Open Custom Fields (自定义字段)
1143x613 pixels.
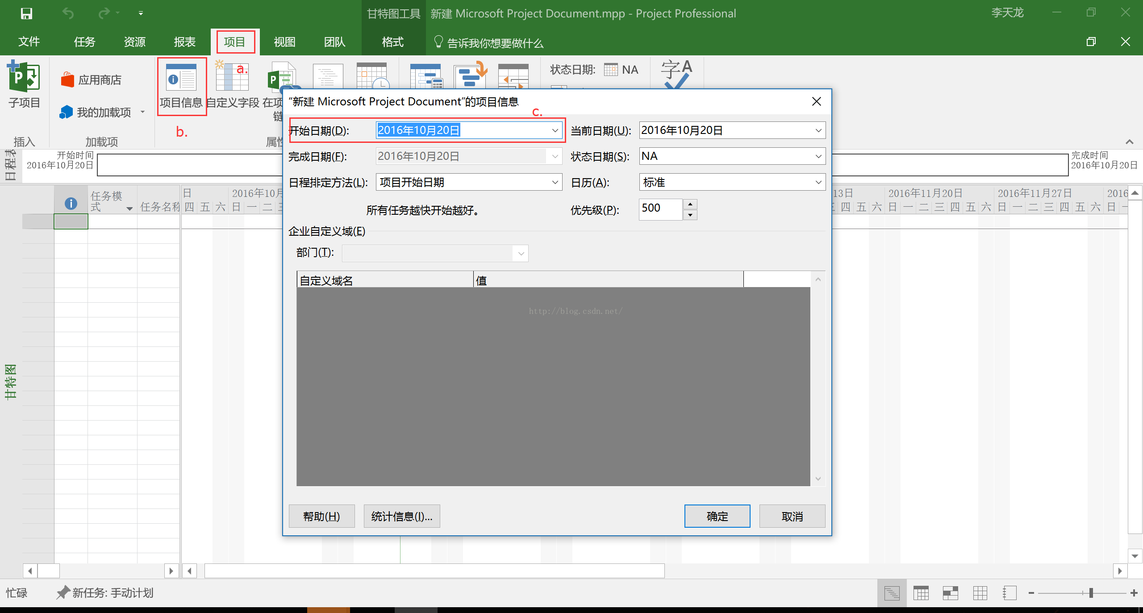[232, 86]
